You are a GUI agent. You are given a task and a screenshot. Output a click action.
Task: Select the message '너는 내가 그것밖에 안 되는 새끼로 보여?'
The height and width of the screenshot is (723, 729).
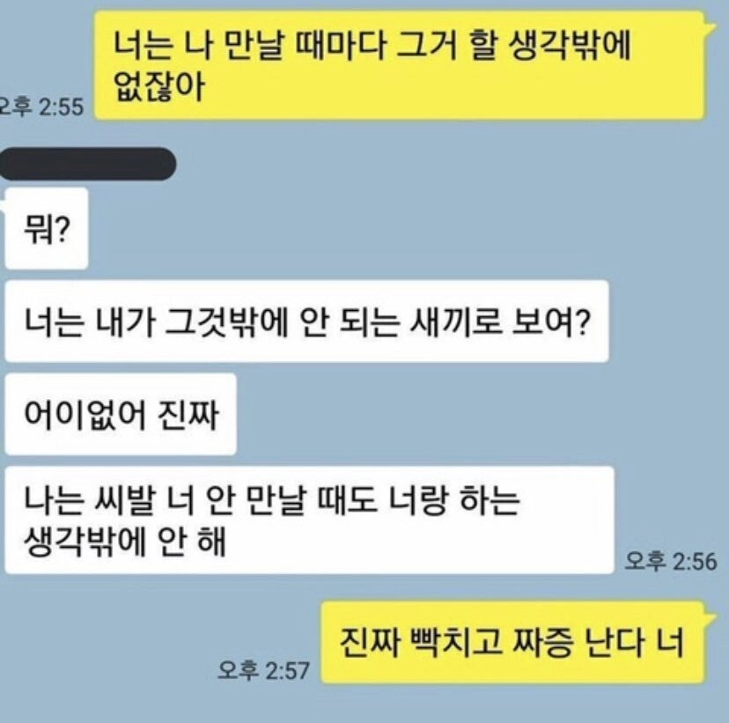tap(307, 321)
